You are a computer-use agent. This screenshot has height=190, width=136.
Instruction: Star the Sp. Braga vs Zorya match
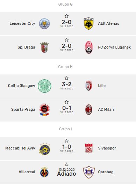pyautogui.click(x=66, y=40)
